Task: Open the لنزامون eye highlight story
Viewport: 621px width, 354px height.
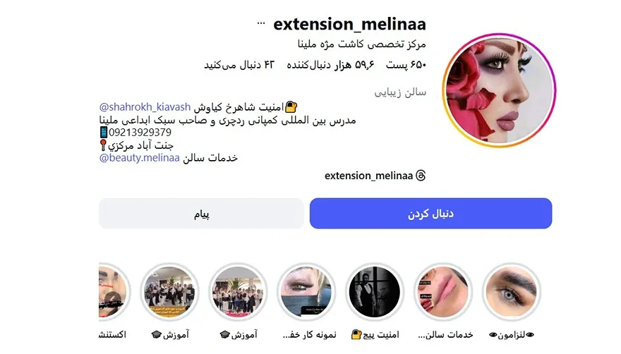Action: [x=512, y=292]
